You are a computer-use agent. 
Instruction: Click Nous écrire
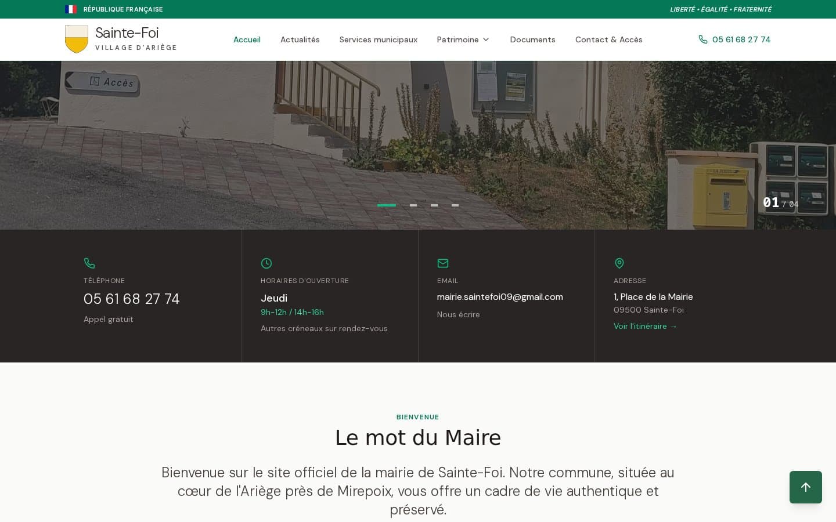click(459, 314)
